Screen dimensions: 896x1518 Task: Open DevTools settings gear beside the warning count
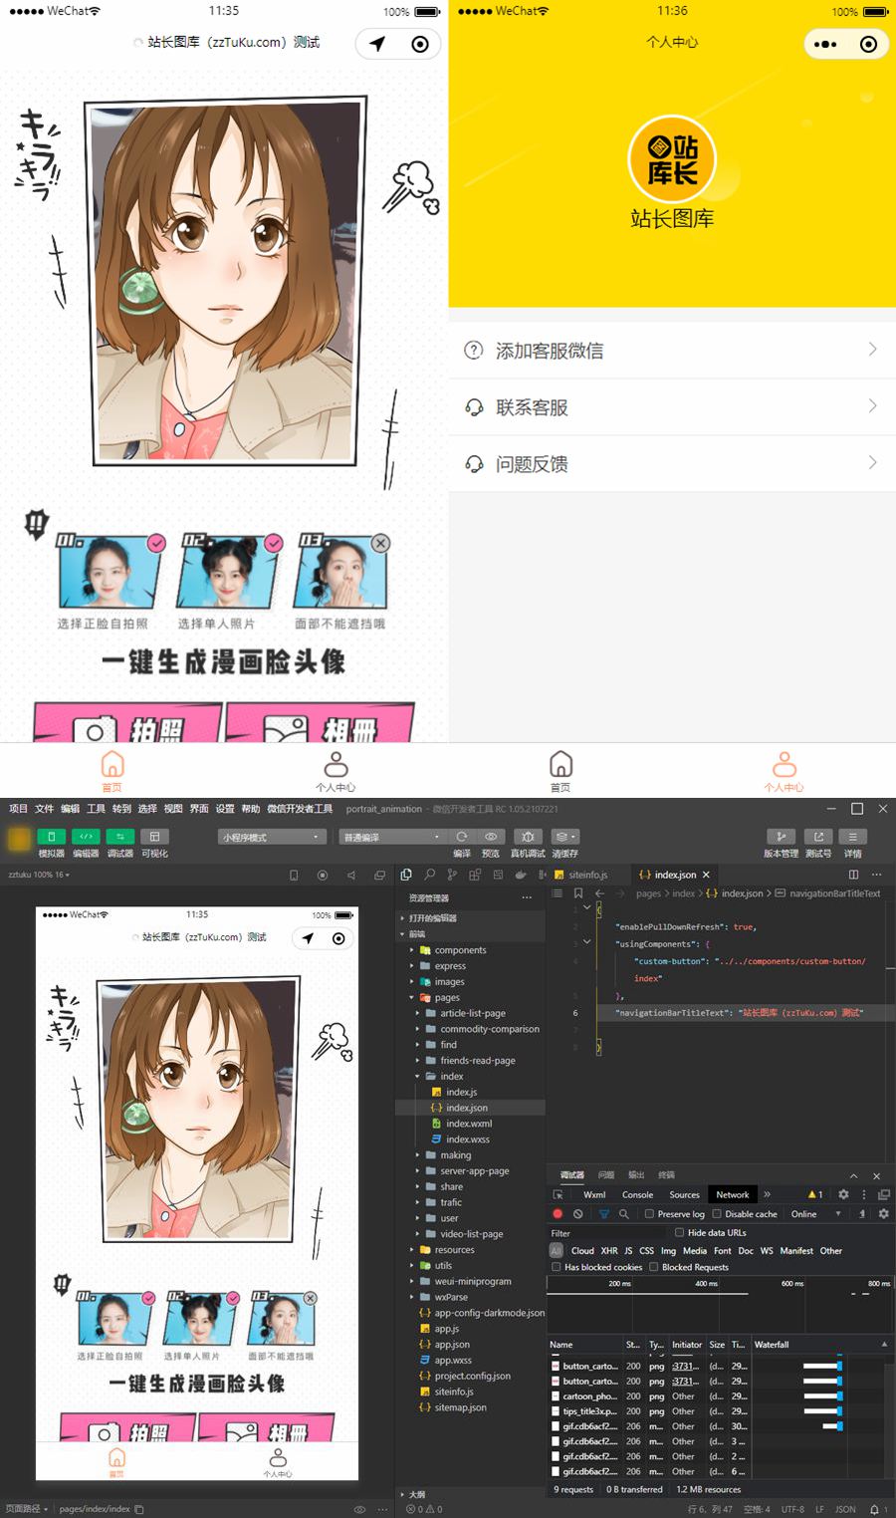(843, 1194)
